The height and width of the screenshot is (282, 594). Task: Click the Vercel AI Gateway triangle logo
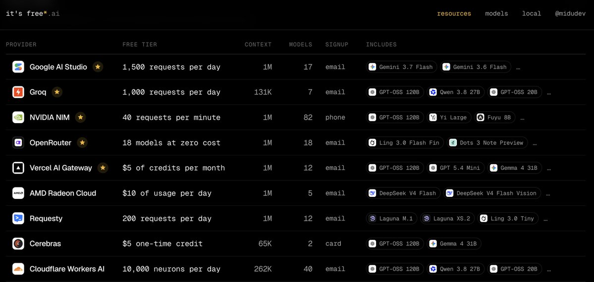pos(18,168)
